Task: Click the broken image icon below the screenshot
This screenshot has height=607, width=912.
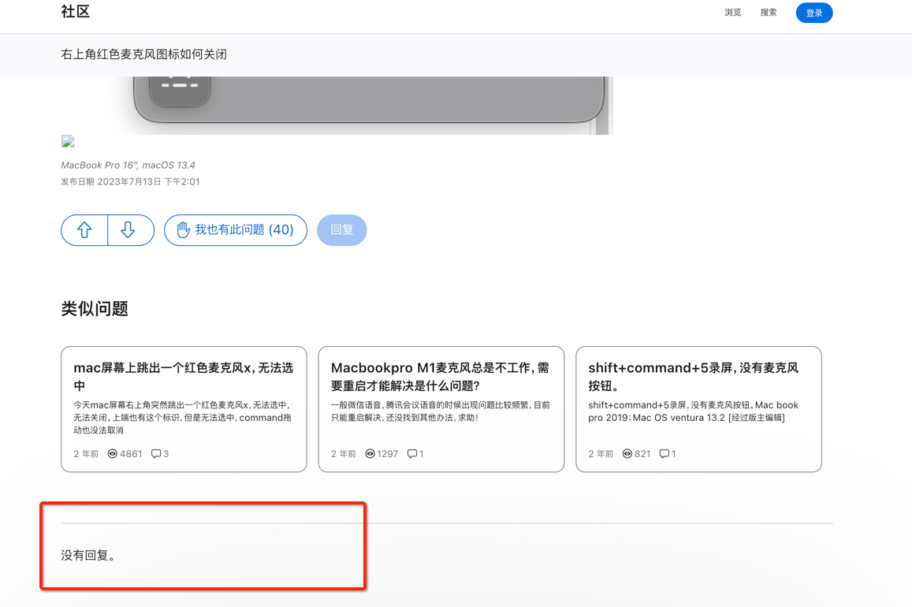Action: 68,142
